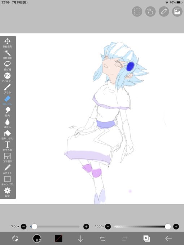Toggle brush and eraser switch icon
The image size is (184, 245).
coord(15,239)
